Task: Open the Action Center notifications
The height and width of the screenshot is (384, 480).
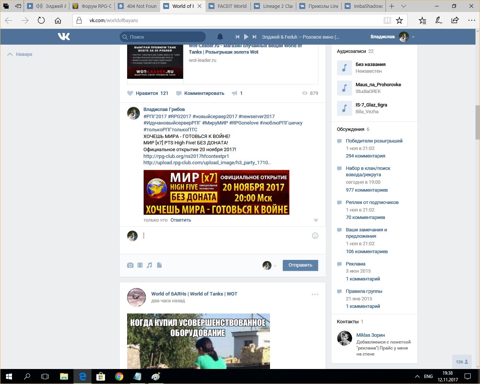Action: coord(468,376)
